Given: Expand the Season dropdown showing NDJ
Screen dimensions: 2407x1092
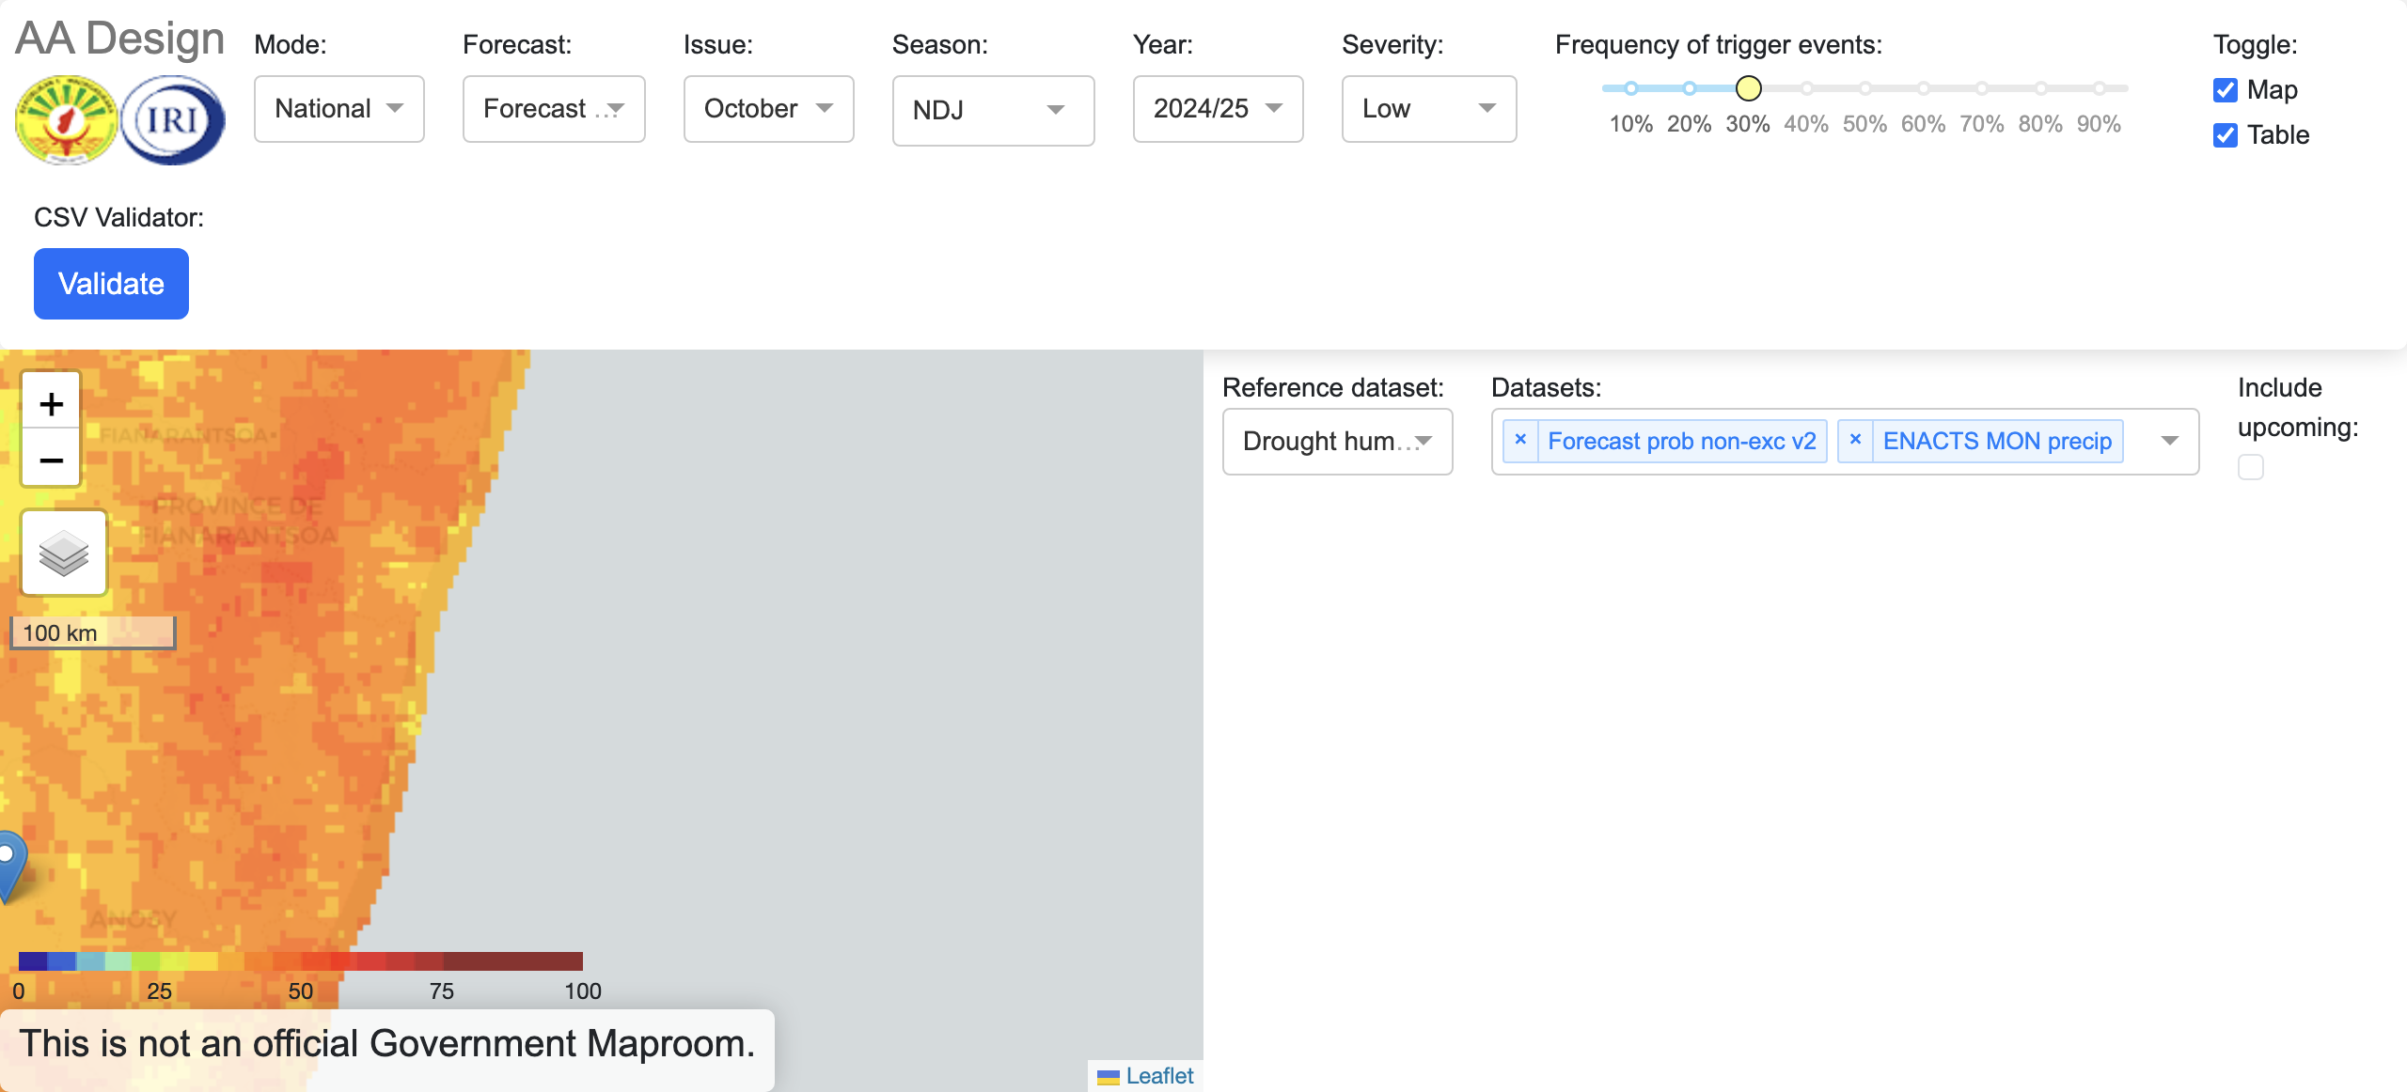Looking at the screenshot, I should click(x=992, y=111).
